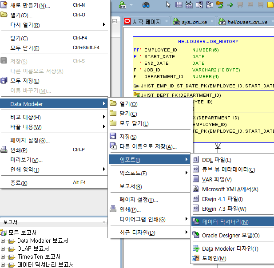Import Microsoft XMLA에서(A)
The width and height of the screenshot is (274, 268).
click(x=233, y=189)
